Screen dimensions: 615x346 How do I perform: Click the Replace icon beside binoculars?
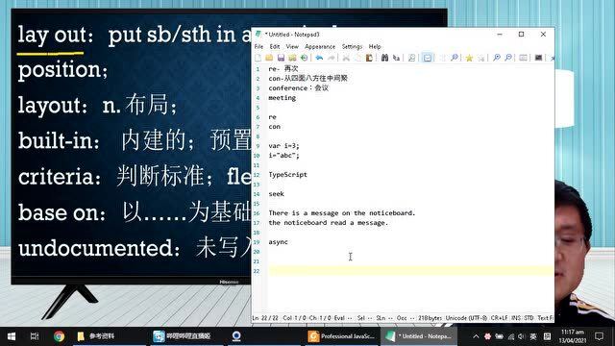coord(396,58)
